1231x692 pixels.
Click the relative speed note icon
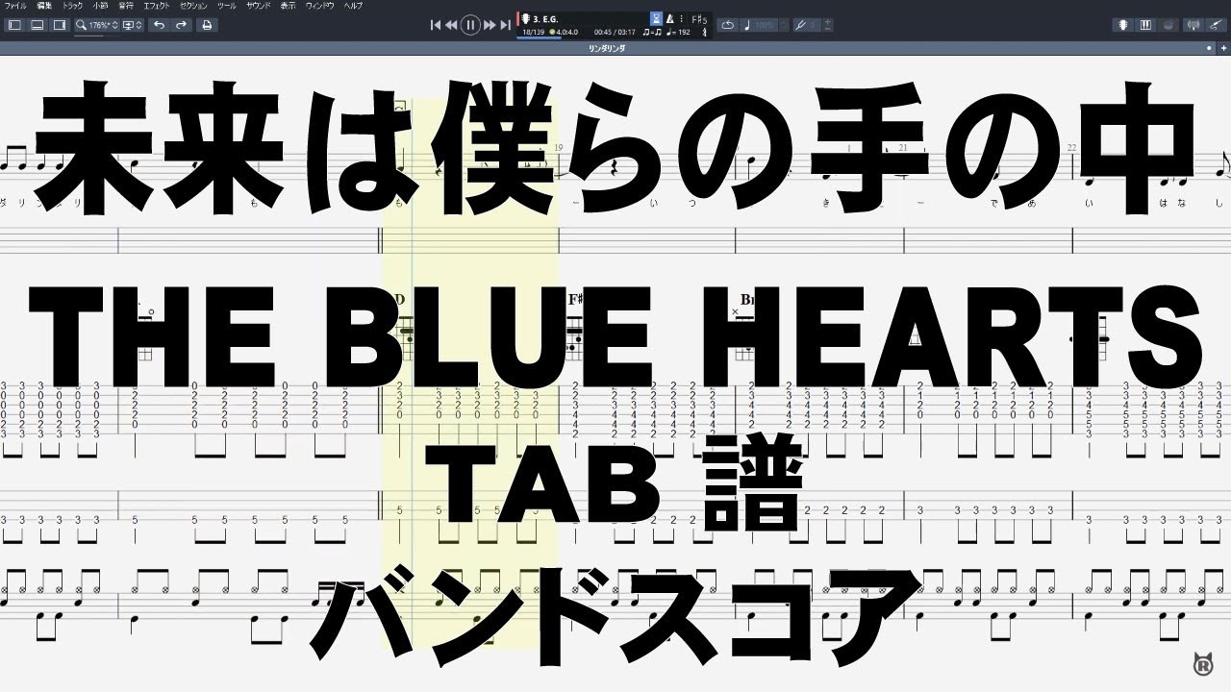[x=747, y=25]
